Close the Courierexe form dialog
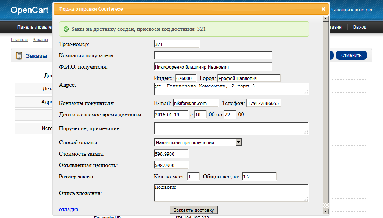 [323, 9]
